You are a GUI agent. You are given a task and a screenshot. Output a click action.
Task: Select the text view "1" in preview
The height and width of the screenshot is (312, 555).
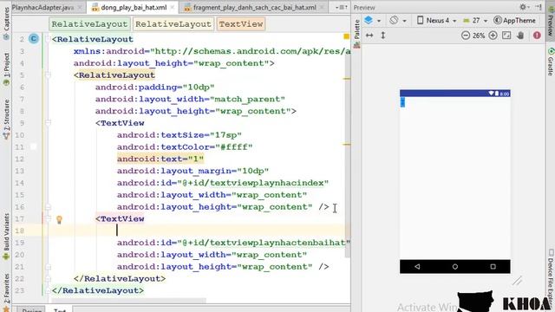(402, 102)
